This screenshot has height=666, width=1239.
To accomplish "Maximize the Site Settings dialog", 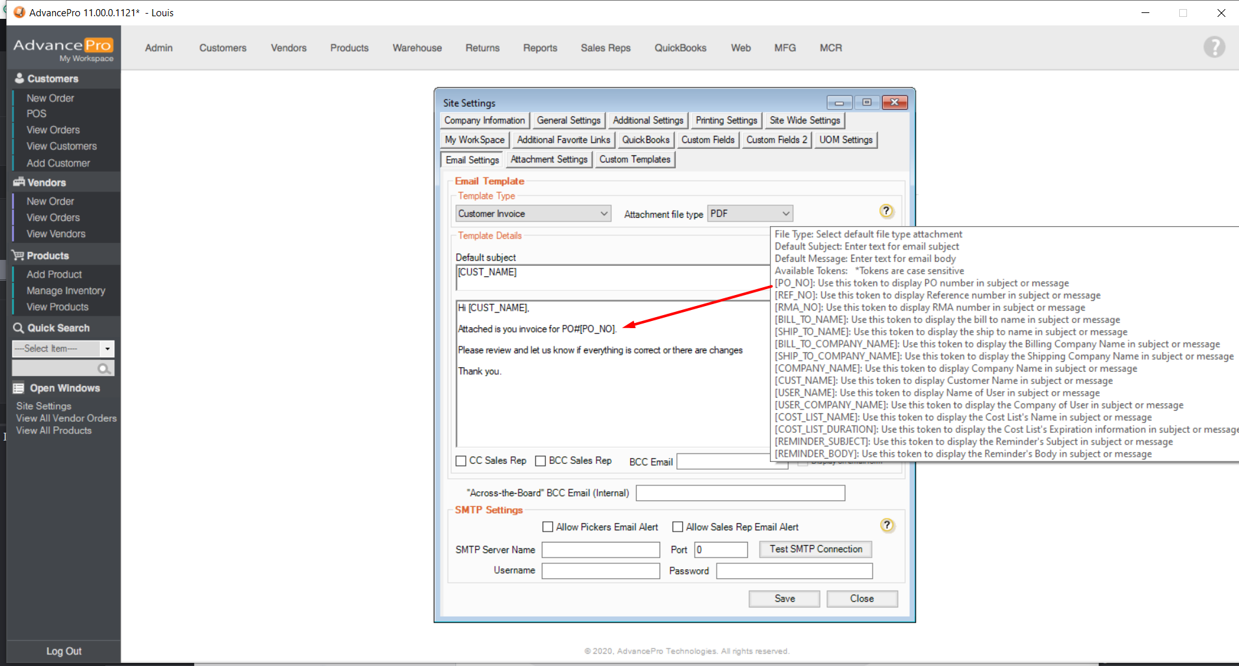I will [x=867, y=103].
